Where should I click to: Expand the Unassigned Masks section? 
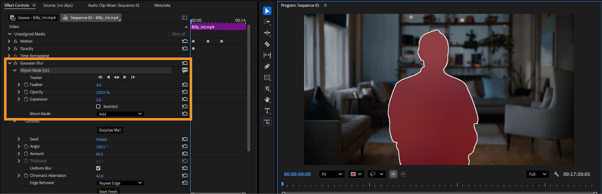click(10, 34)
